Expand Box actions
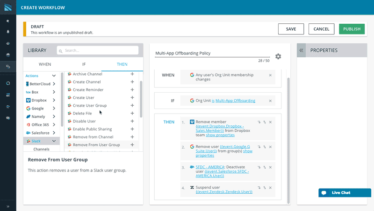 coord(54,92)
